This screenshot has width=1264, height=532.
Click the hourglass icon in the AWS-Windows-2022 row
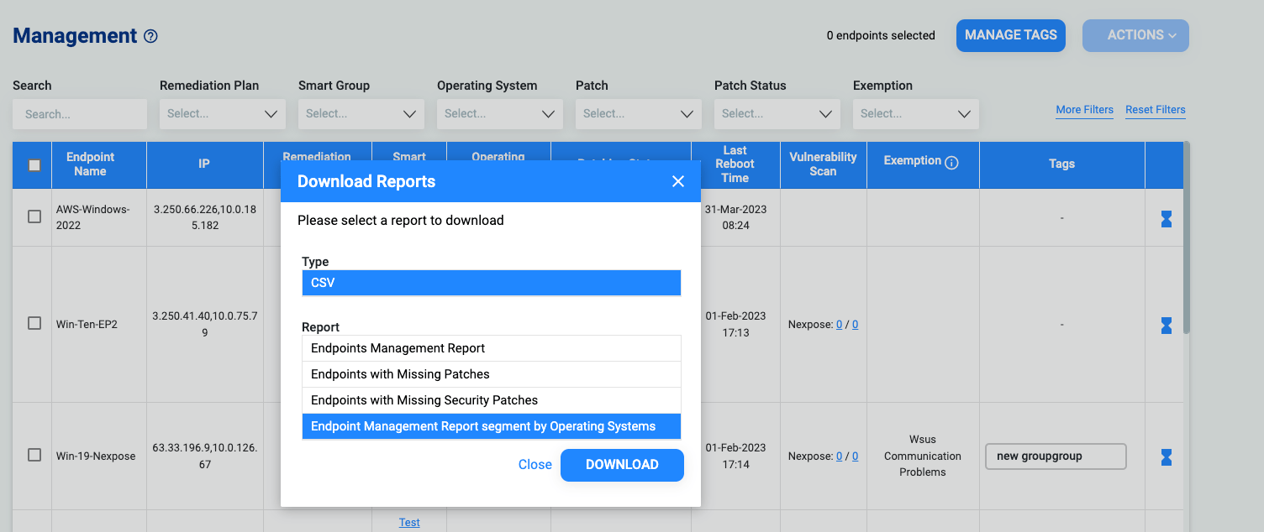1166,218
